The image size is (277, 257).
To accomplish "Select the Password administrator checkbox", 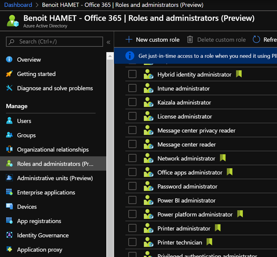I will [132, 186].
